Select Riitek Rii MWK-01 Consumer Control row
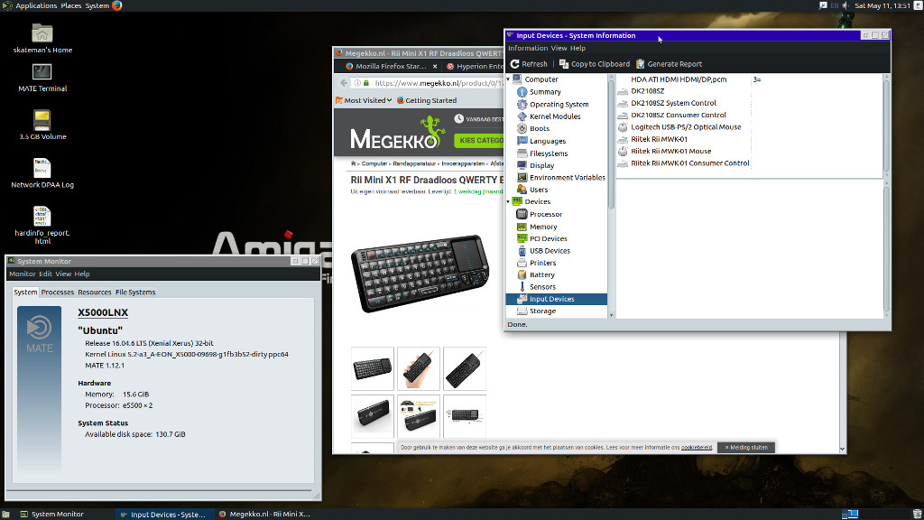Screen dimensions: 924x520 click(x=689, y=163)
